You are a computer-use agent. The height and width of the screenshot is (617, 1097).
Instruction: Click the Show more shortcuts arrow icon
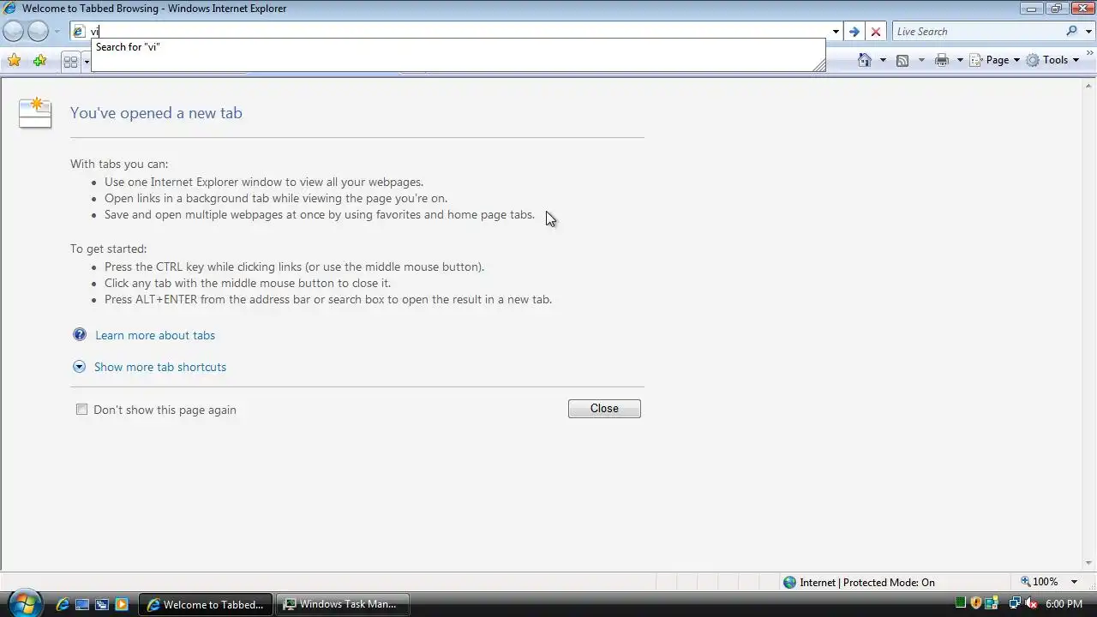pos(79,367)
